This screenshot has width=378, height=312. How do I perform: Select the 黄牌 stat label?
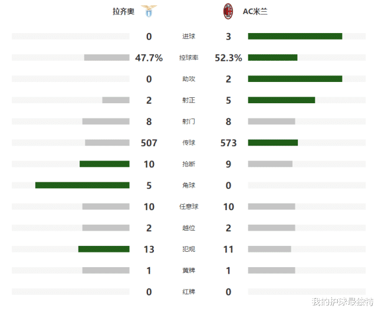point(189,270)
